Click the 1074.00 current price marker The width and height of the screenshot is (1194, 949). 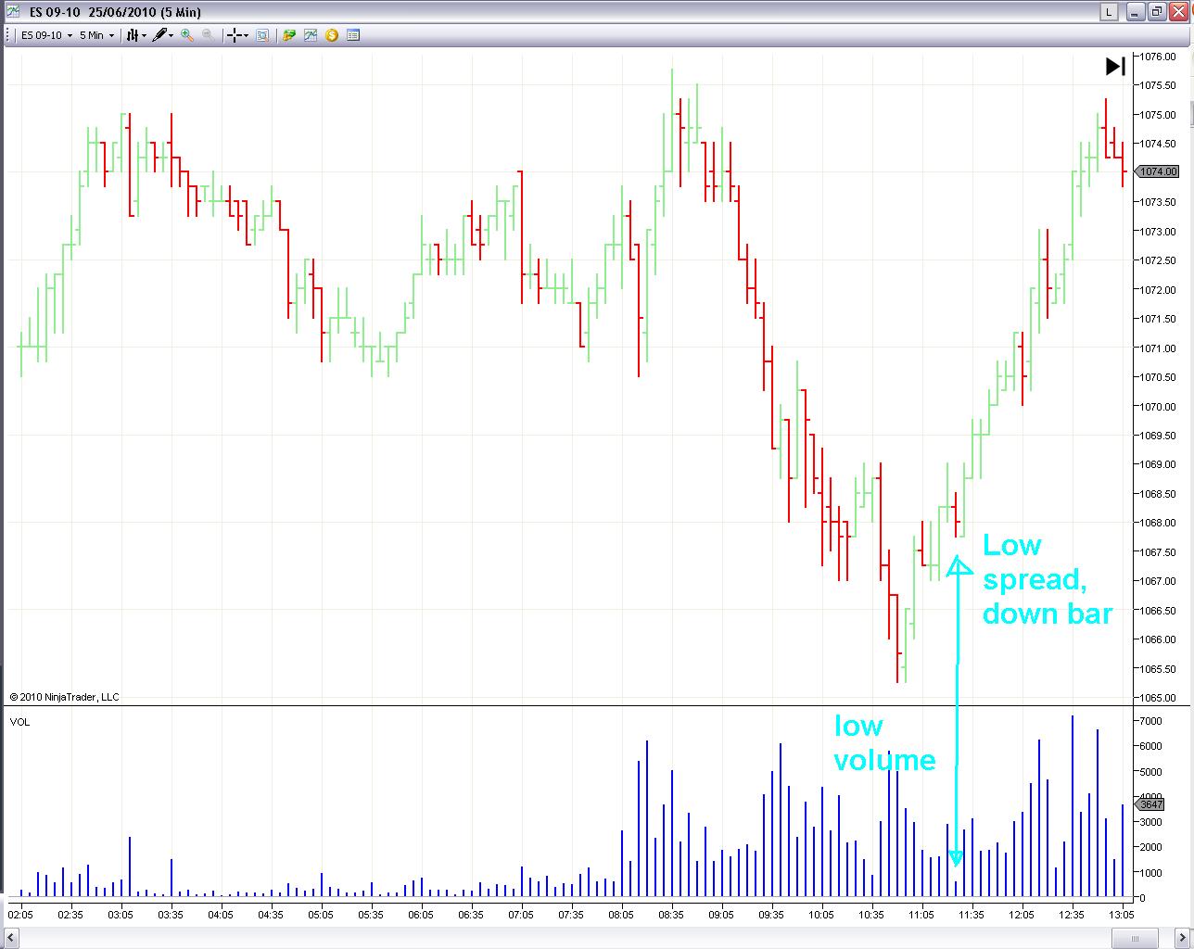1157,171
